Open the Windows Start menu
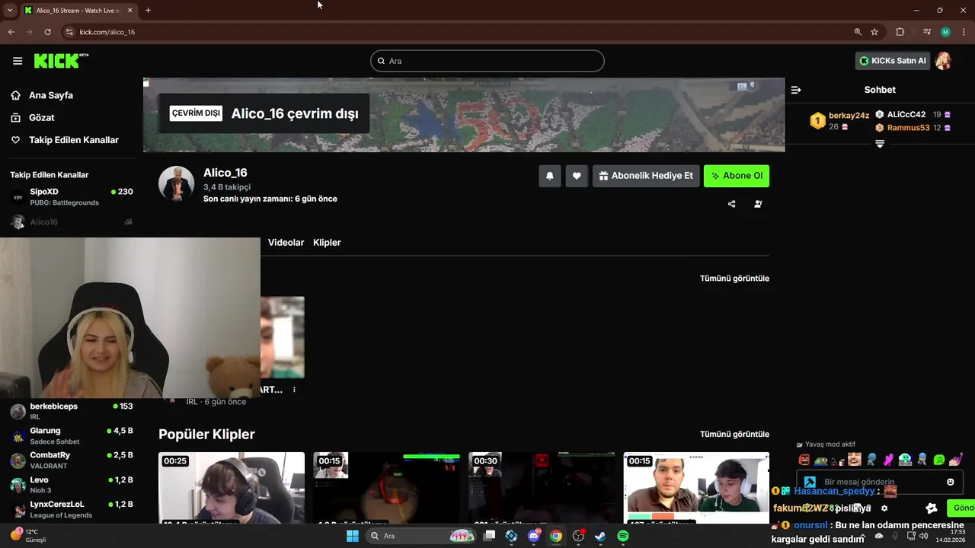Image resolution: width=975 pixels, height=548 pixels. [353, 536]
